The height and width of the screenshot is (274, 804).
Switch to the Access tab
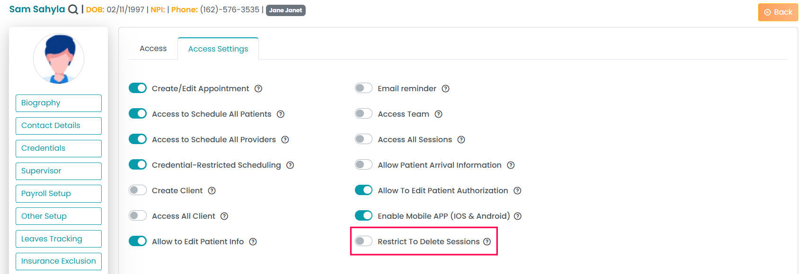[x=153, y=49]
